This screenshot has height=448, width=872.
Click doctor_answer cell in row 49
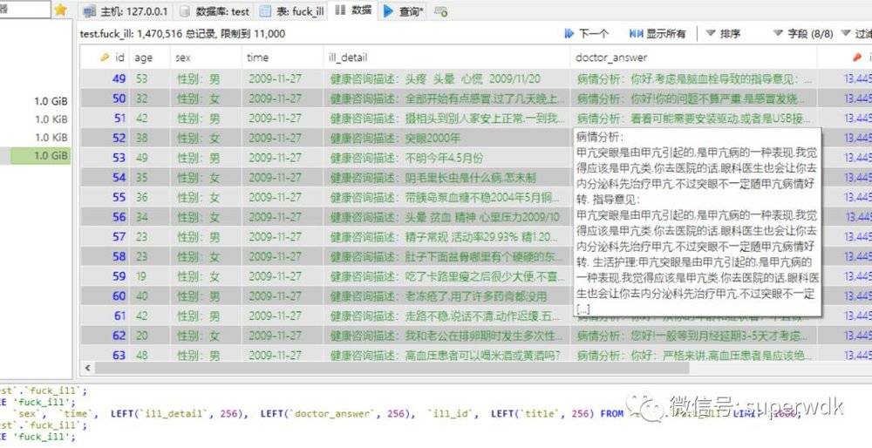(x=693, y=79)
